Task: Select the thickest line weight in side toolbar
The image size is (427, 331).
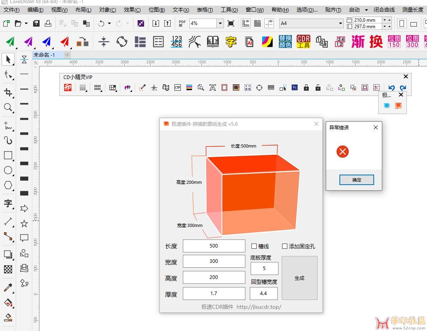Action: [x=24, y=194]
